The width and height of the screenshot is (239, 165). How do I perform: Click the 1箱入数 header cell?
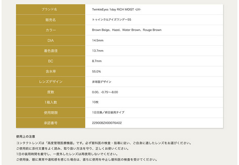pos(50,102)
